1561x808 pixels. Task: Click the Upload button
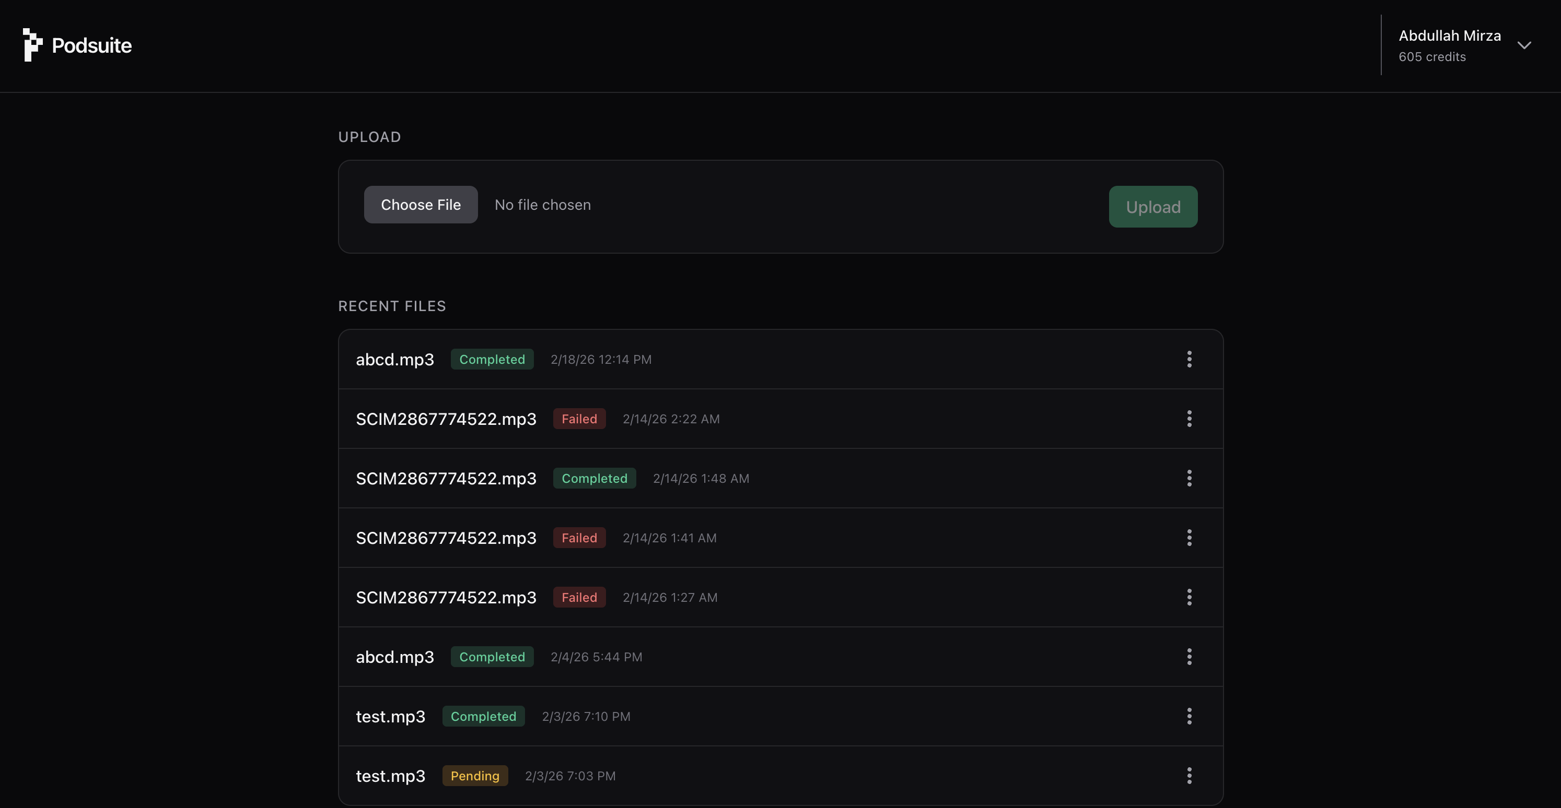pyautogui.click(x=1152, y=206)
